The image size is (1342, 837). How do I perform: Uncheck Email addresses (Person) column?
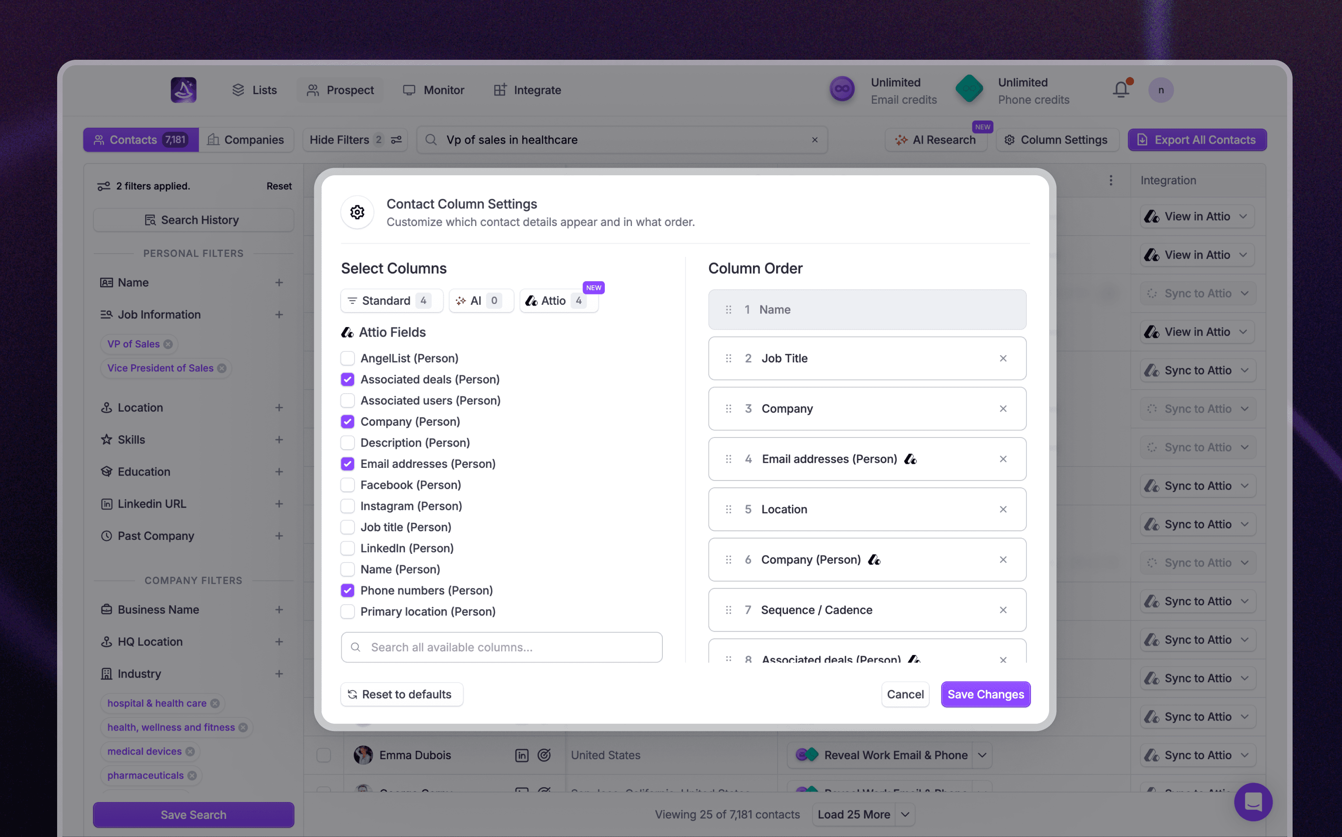347,464
